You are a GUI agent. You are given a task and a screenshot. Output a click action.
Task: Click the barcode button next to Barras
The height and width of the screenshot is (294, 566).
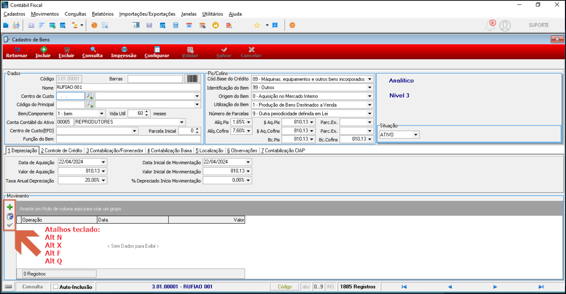192,79
